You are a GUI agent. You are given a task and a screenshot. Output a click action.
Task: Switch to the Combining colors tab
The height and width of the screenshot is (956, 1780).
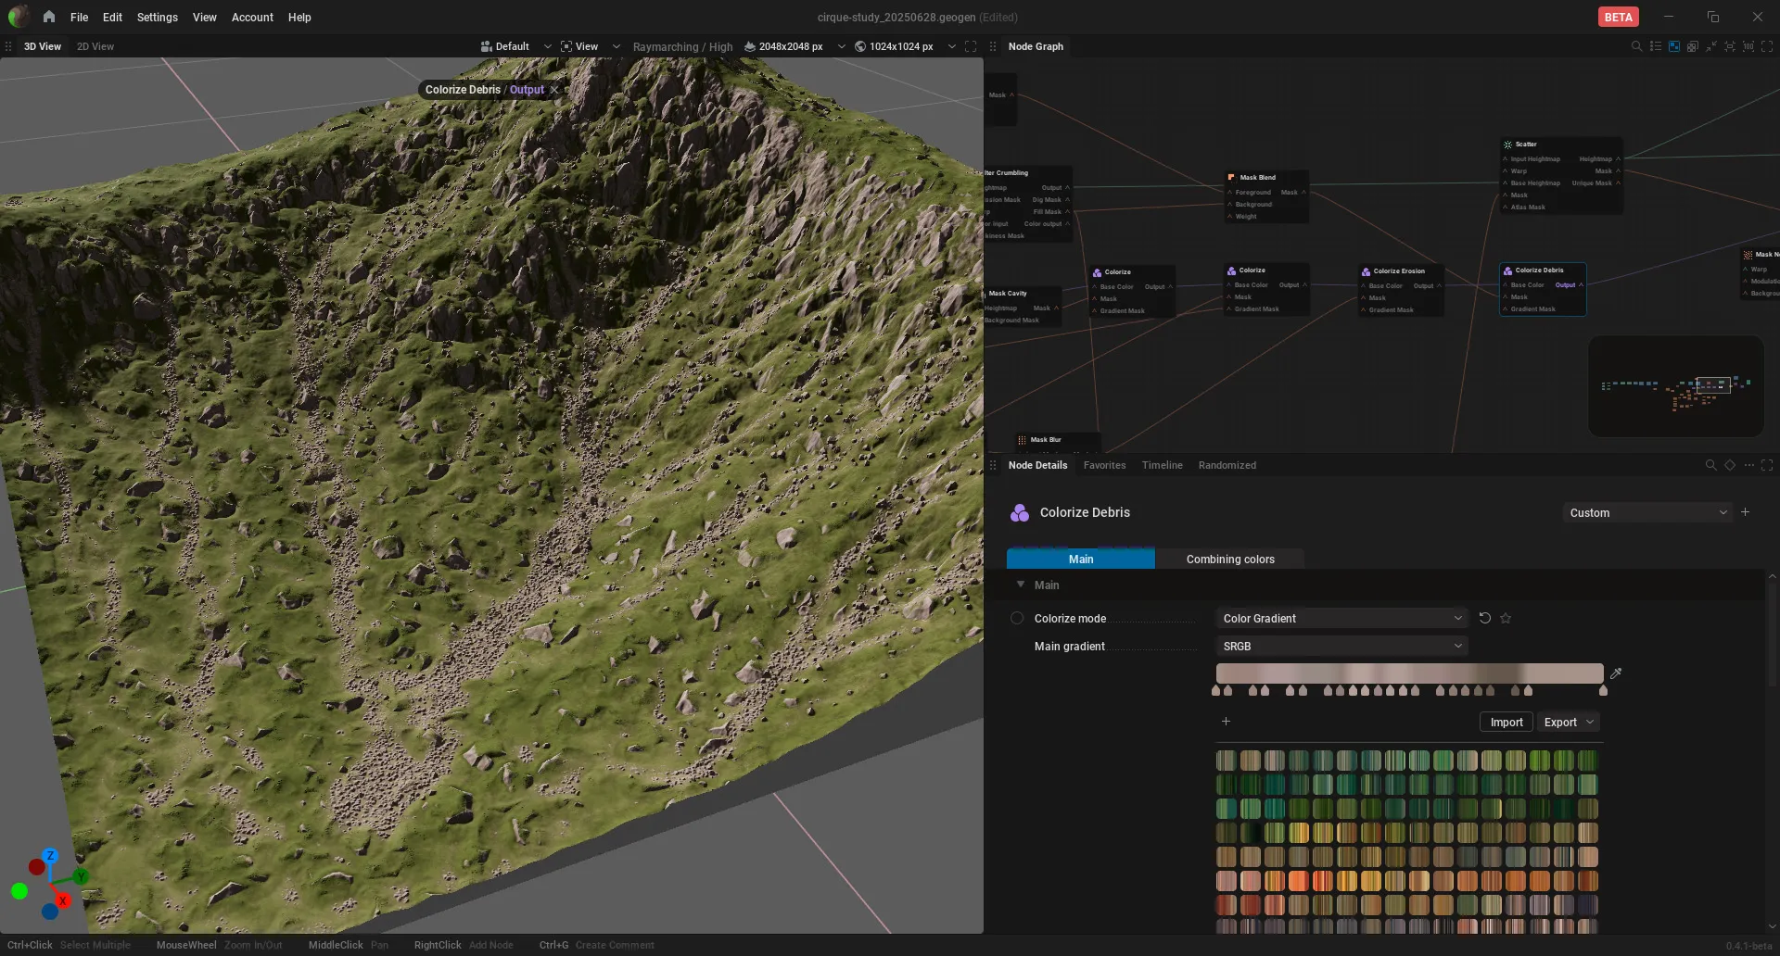1230,559
